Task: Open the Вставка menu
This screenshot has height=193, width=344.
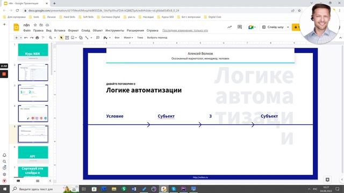Action: (60, 31)
